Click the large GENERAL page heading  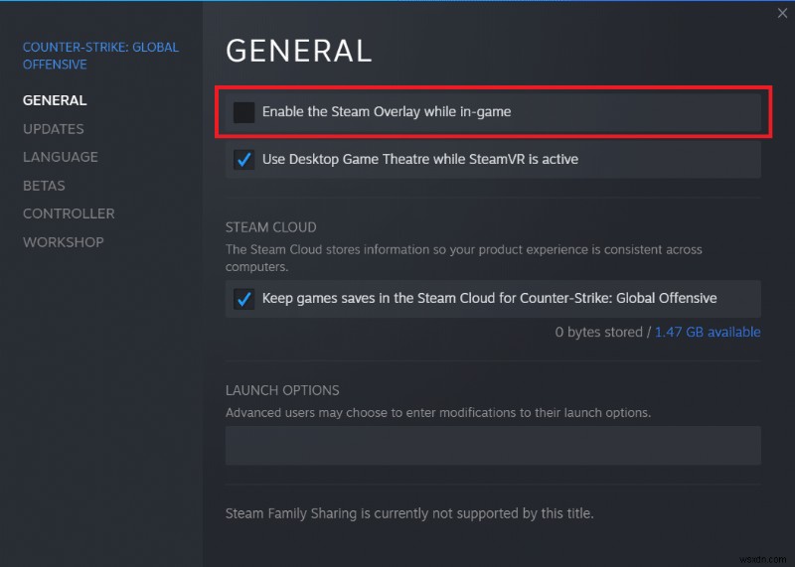pos(299,50)
